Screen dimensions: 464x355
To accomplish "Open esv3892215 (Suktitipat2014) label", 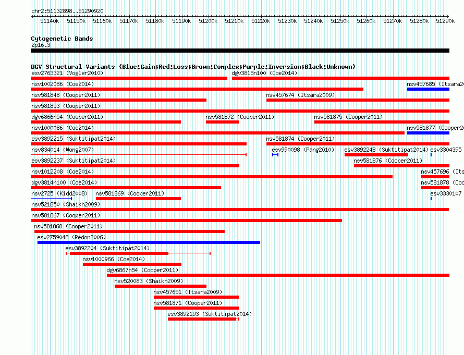I will [x=74, y=139].
